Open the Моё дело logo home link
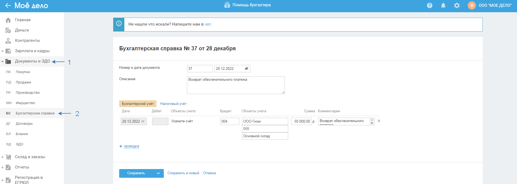This screenshot has width=517, height=184. (31, 5)
